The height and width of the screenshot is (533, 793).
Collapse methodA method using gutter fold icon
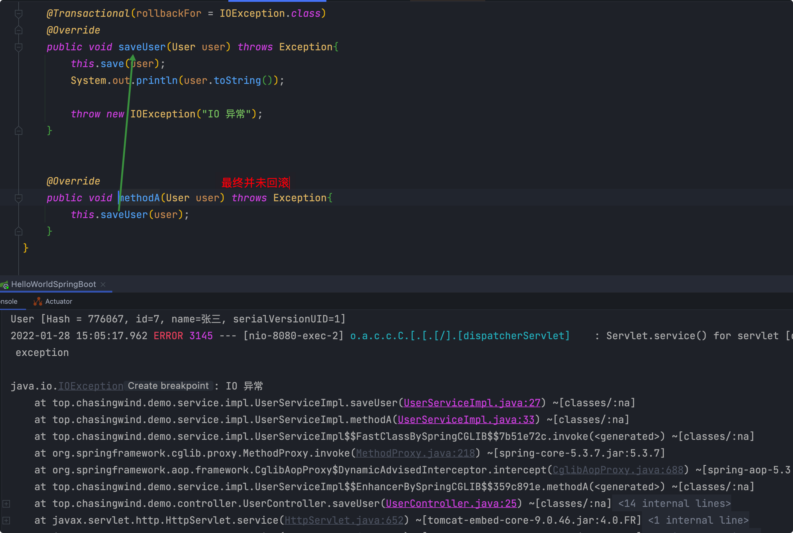coord(19,198)
